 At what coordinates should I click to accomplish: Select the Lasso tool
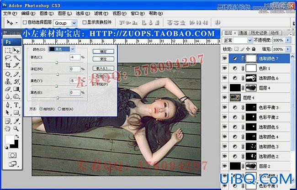(x=8, y=58)
